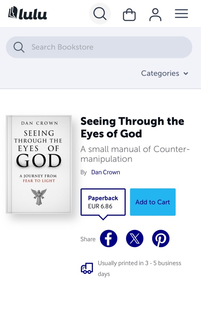Open the shopping bag cart icon
The width and height of the screenshot is (201, 310).
129,14
